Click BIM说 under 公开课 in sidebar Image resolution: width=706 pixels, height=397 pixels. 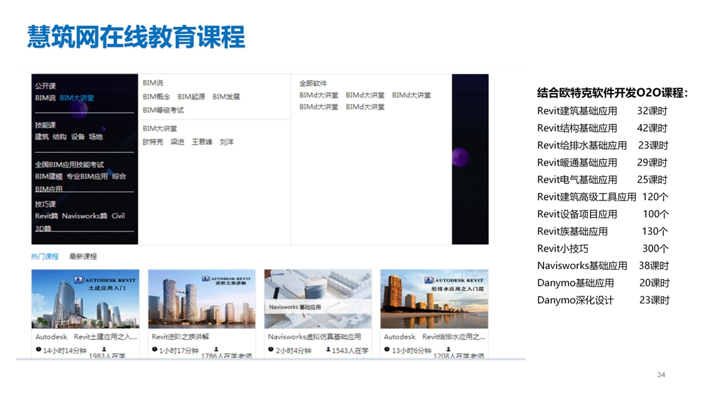(x=46, y=98)
